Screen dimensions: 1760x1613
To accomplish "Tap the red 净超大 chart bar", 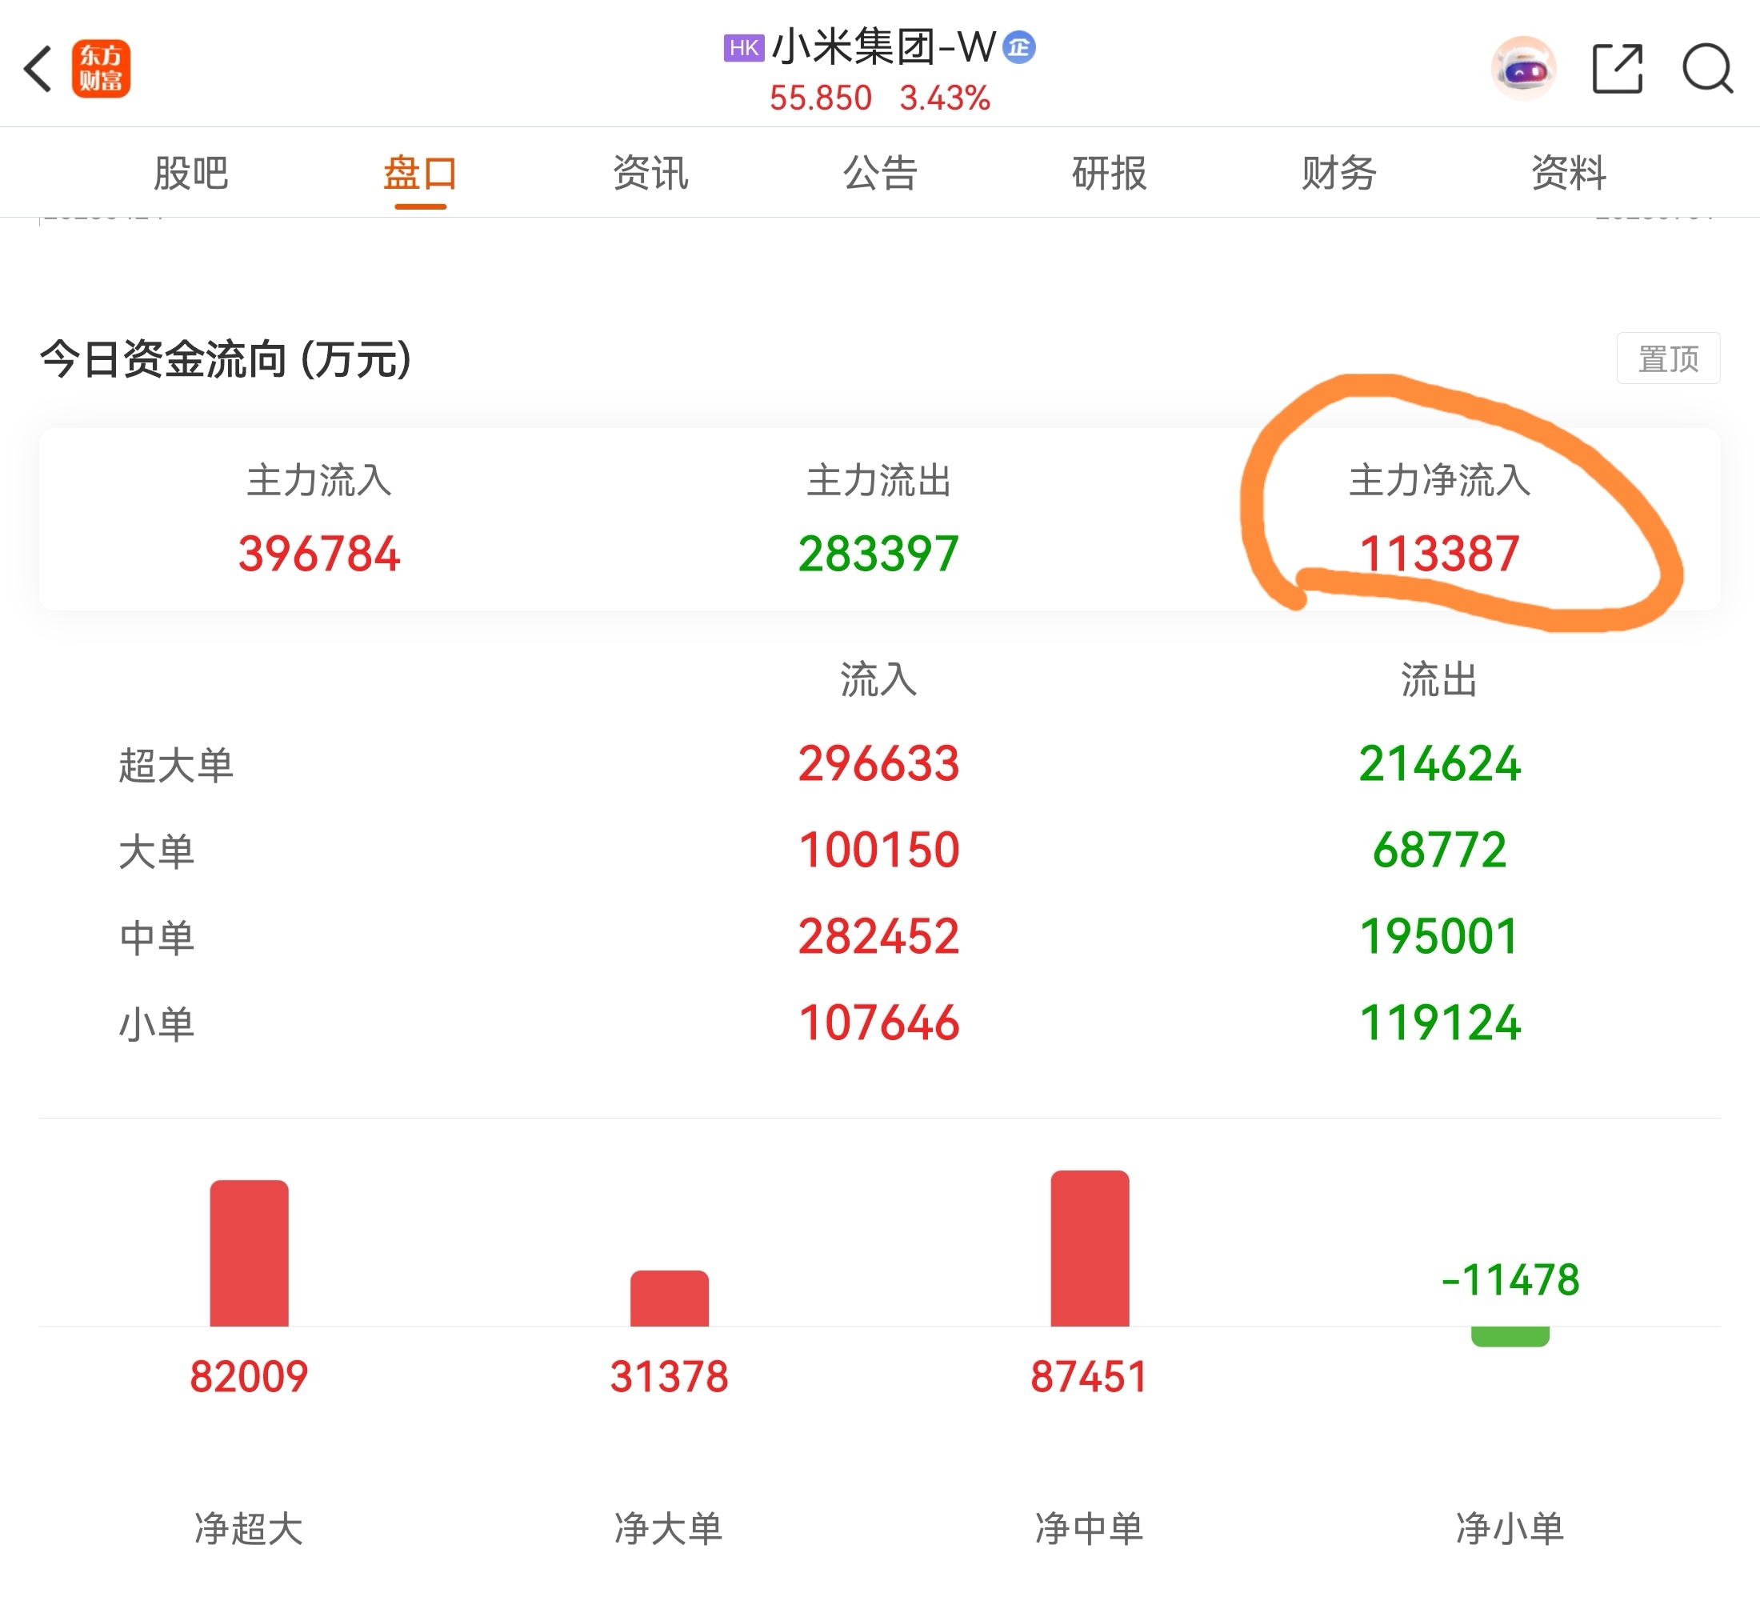I will click(249, 1253).
